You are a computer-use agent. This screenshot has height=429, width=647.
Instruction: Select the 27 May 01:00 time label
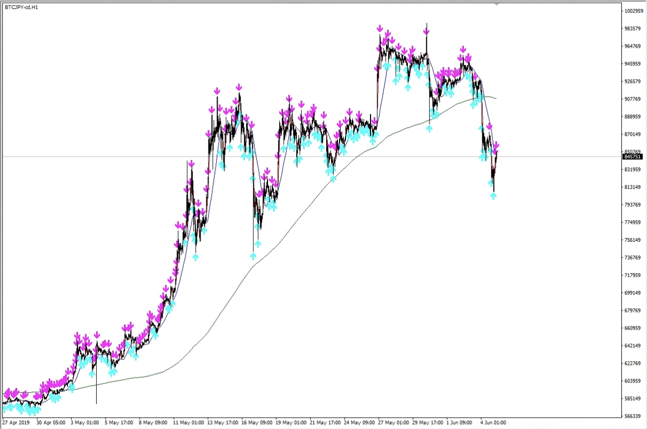394,423
